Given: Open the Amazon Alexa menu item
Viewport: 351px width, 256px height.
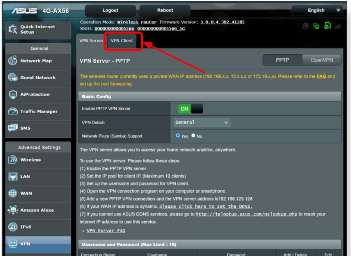Looking at the screenshot, I should coord(38,210).
